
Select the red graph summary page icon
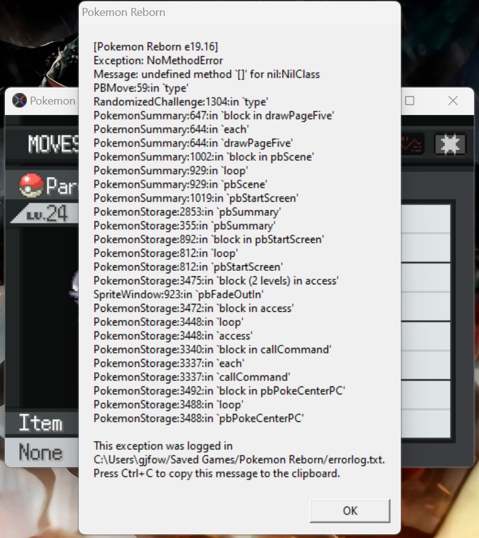point(413,144)
